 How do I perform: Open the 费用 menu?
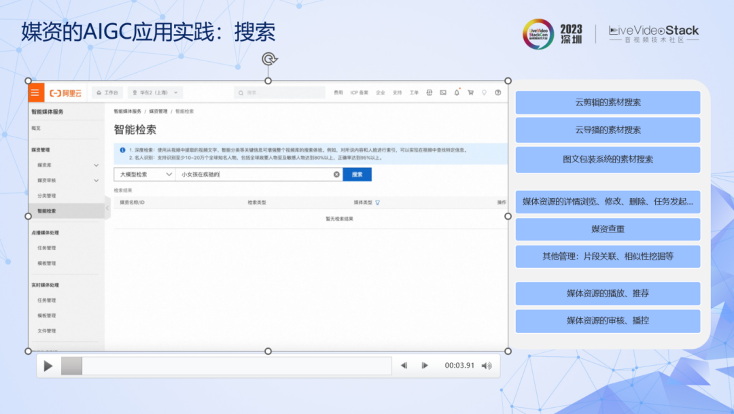[x=338, y=92]
